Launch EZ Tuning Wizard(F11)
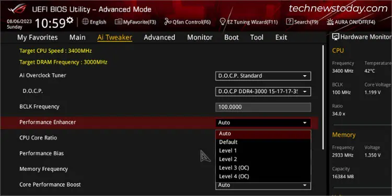Viewport: 392px width, 196px height. pos(248,22)
